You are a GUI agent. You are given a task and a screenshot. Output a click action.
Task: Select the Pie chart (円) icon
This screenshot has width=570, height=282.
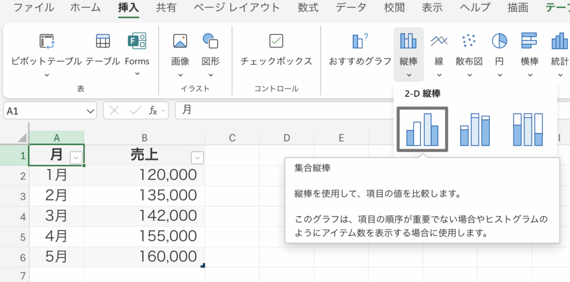click(499, 42)
